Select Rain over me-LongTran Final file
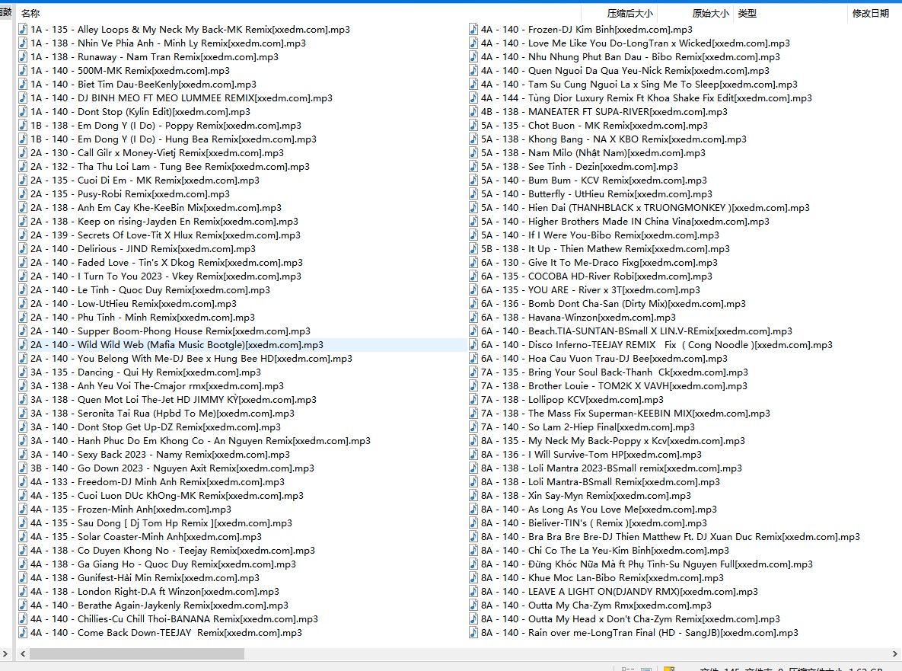This screenshot has height=671, width=902. tap(639, 633)
